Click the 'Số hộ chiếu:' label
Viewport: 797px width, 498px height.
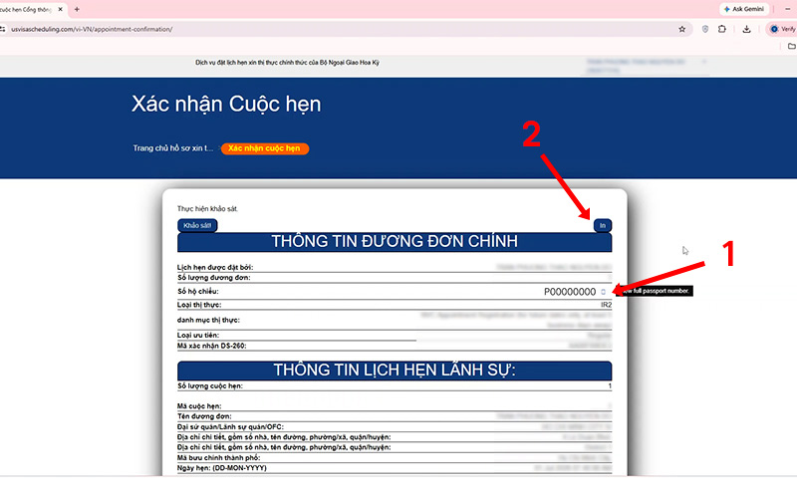pyautogui.click(x=197, y=291)
